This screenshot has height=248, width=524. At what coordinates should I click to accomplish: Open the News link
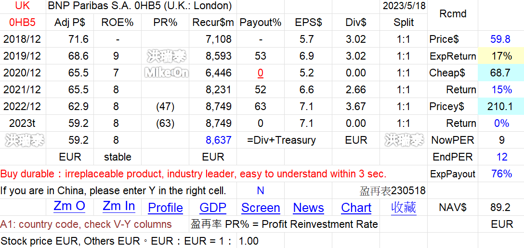click(x=308, y=208)
